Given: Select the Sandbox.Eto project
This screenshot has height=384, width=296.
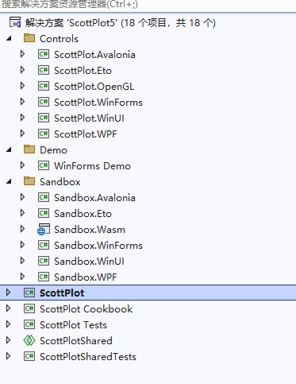Looking at the screenshot, I should tap(83, 214).
